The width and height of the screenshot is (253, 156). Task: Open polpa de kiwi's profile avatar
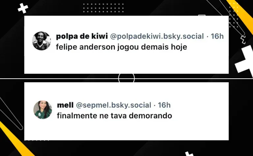click(x=42, y=41)
